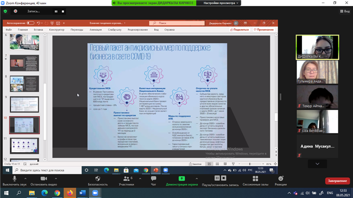The image size is (353, 198).
Task: Open the Review ribbon tab
Action: (138, 30)
